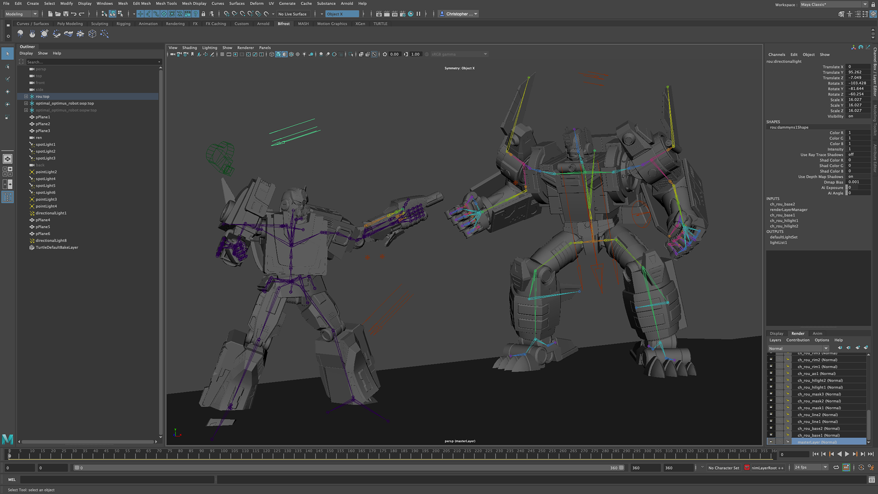Click go to start of playback range

point(815,454)
